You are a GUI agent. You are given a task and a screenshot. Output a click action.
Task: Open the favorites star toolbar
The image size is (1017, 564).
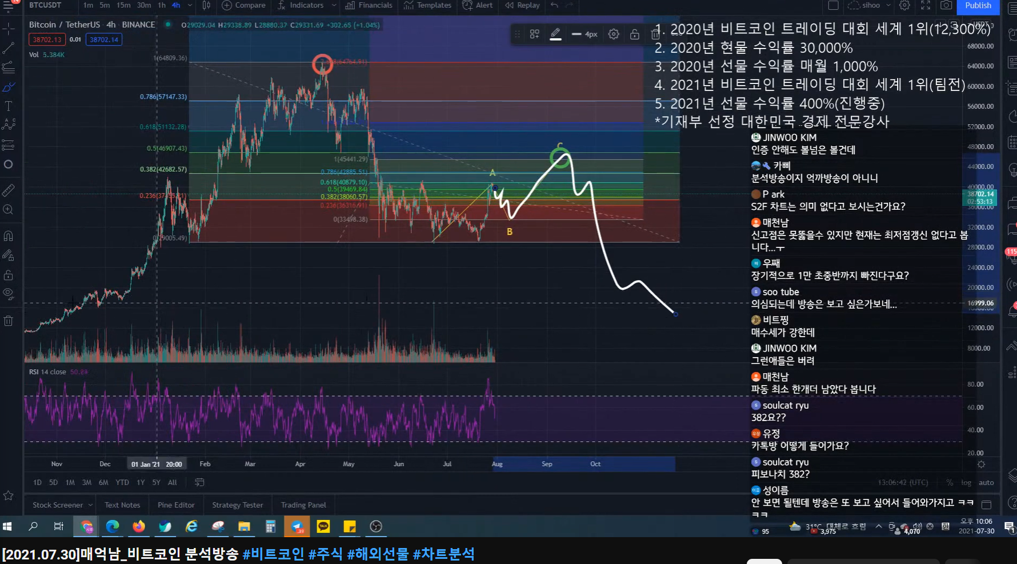(x=9, y=495)
